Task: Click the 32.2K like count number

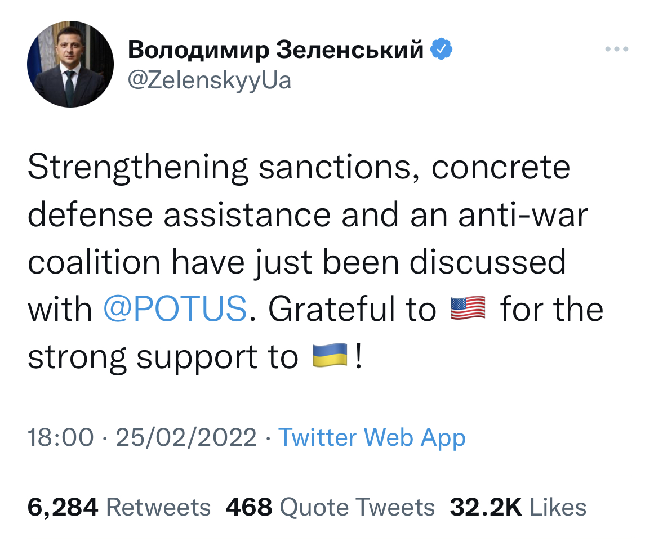Action: click(x=486, y=507)
